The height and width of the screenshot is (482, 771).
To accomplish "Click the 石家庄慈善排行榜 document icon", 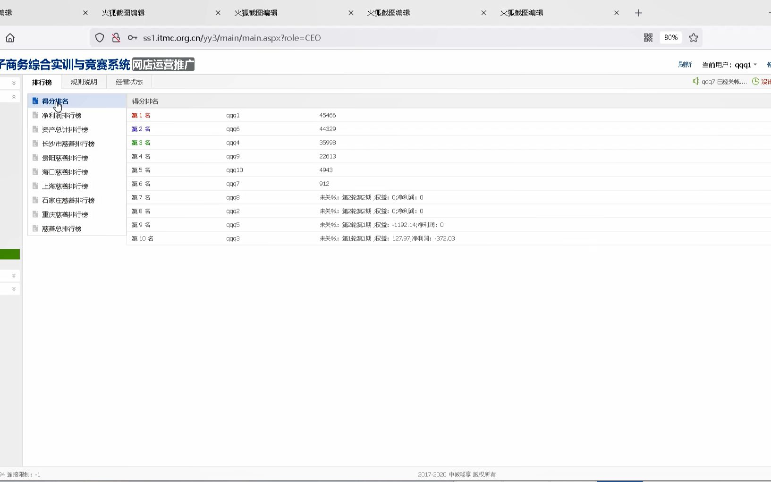I will pyautogui.click(x=35, y=200).
